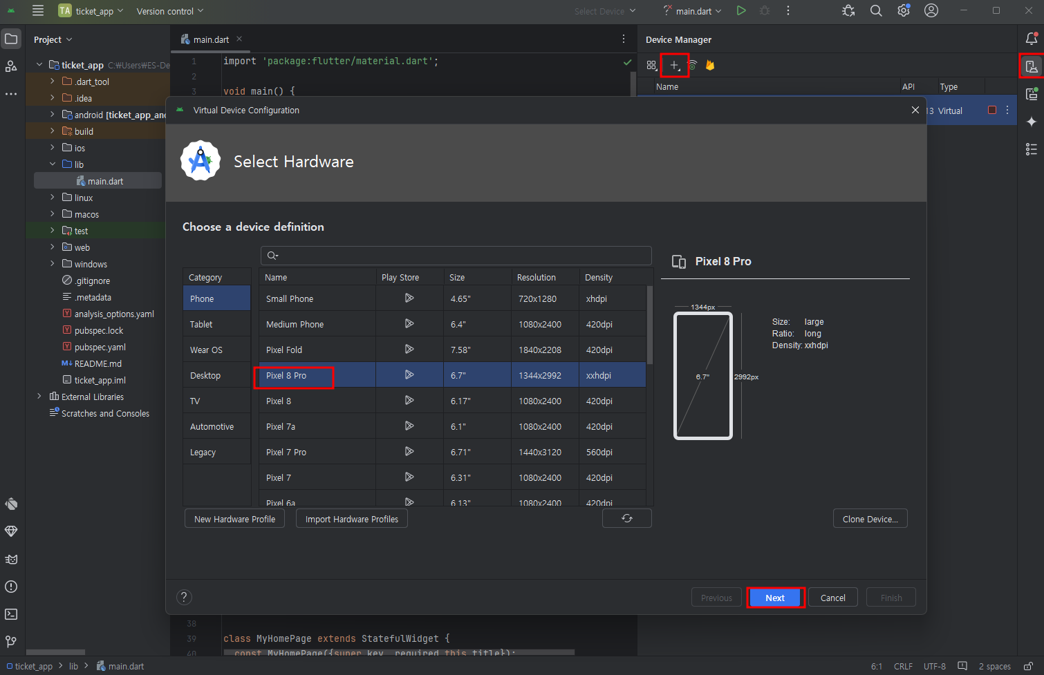Open the main hamburger menu

pyautogui.click(x=38, y=11)
